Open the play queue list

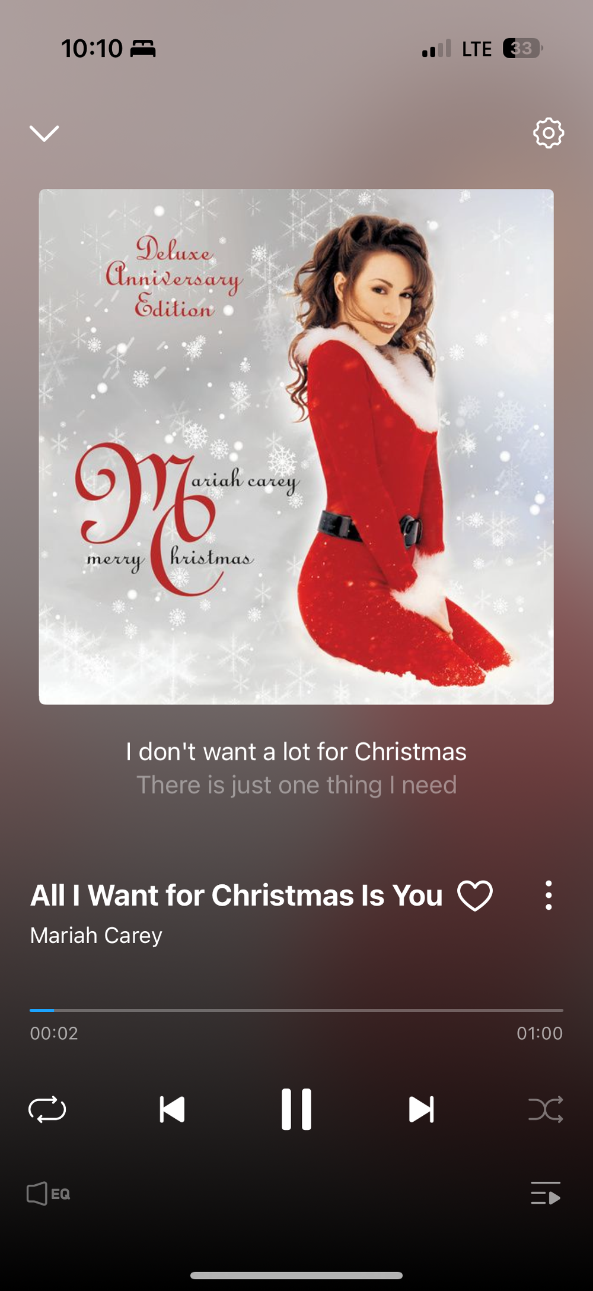[546, 1193]
